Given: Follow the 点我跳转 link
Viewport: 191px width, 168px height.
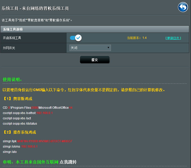Looking at the screenshot, I should click(x=68, y=162).
